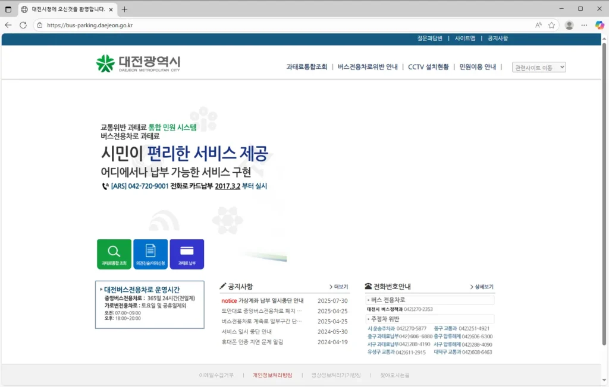The height and width of the screenshot is (387, 609).
Task: Open Edge Settings and more (…) menu
Action: [584, 25]
